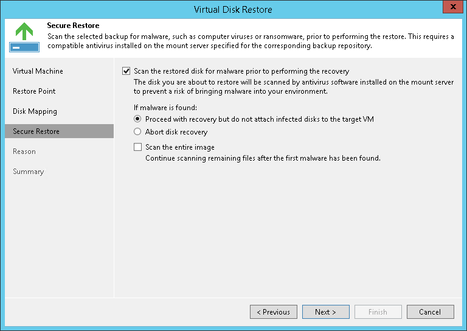Enable Scan the entire image checkbox
Image resolution: width=467 pixels, height=331 pixels.
click(x=138, y=147)
